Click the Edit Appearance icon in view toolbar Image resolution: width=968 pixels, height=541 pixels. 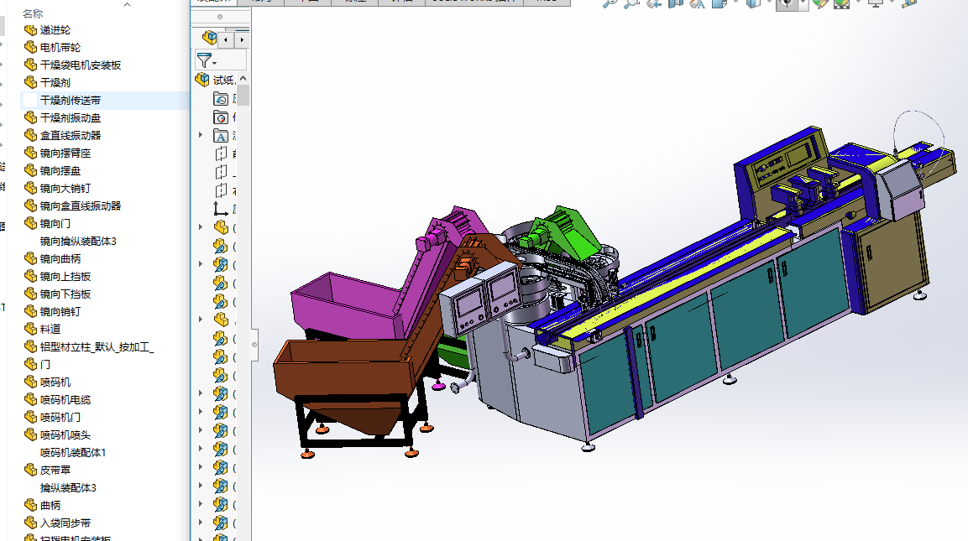pos(820,3)
